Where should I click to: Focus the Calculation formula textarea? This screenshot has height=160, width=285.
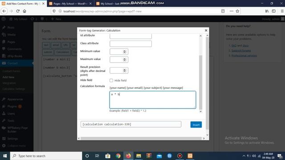pyautogui.click(x=153, y=100)
